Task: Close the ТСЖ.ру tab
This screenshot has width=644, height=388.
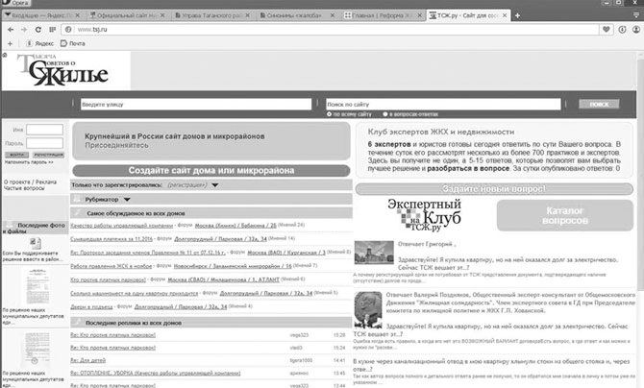Action: (x=505, y=15)
